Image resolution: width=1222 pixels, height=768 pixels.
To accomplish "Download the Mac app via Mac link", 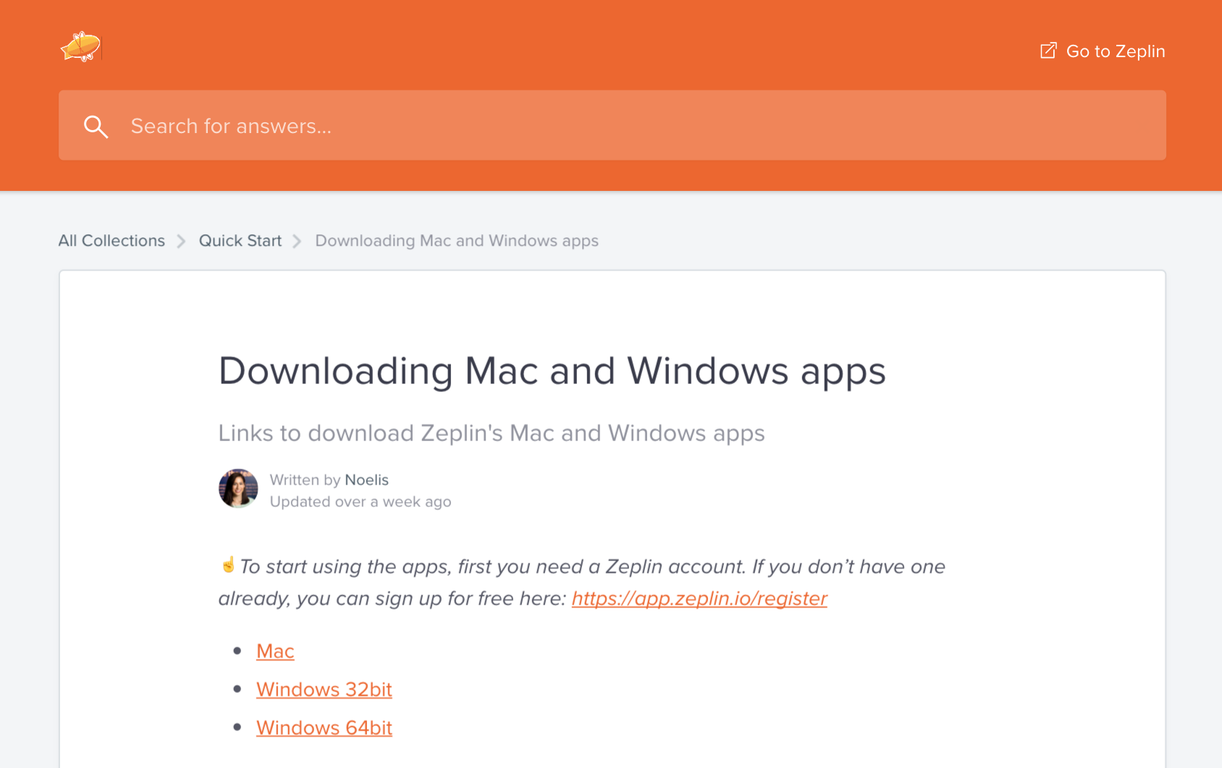I will pos(275,652).
